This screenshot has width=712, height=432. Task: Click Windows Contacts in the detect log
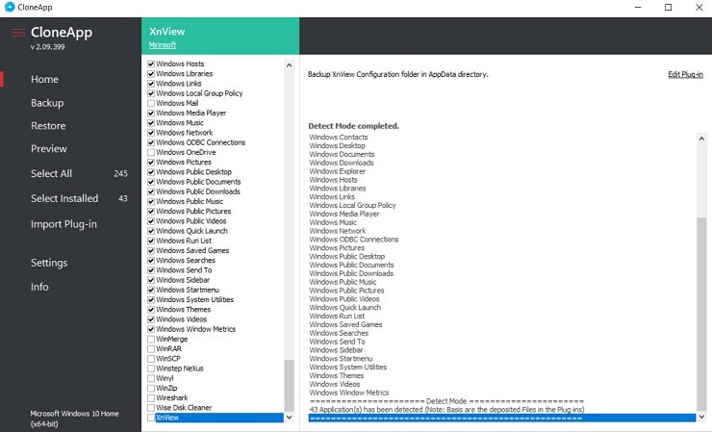pyautogui.click(x=339, y=137)
